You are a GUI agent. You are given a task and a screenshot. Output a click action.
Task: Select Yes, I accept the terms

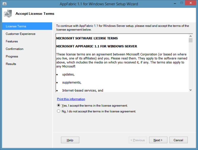click(58, 106)
